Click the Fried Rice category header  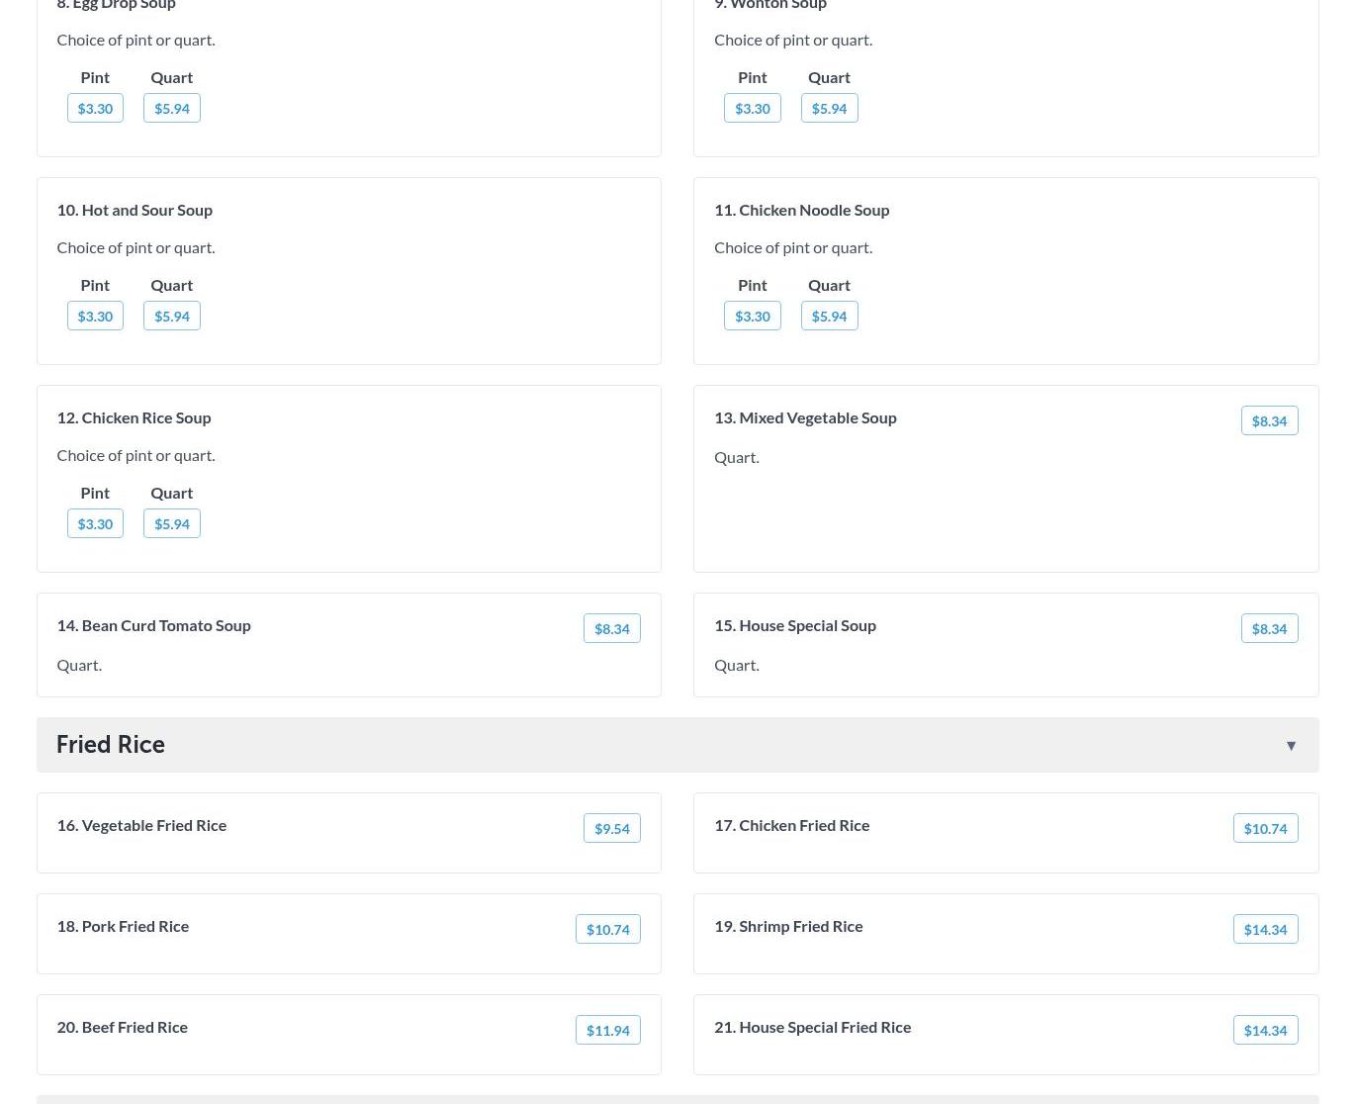pyautogui.click(x=110, y=745)
